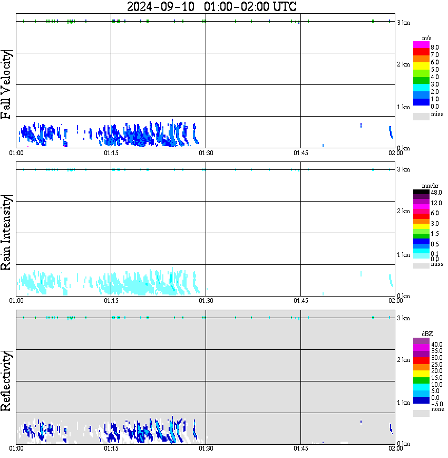This screenshot has height=458, width=448.
Task: Click the orange 20.0 dBZ reflectivity swatch
Action: coord(421,367)
